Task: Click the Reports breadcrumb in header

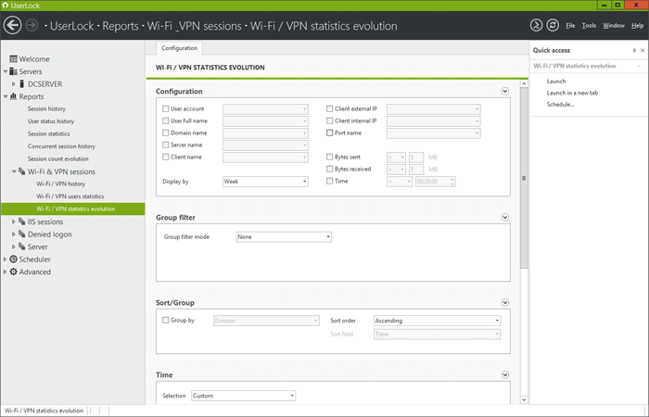Action: [121, 26]
